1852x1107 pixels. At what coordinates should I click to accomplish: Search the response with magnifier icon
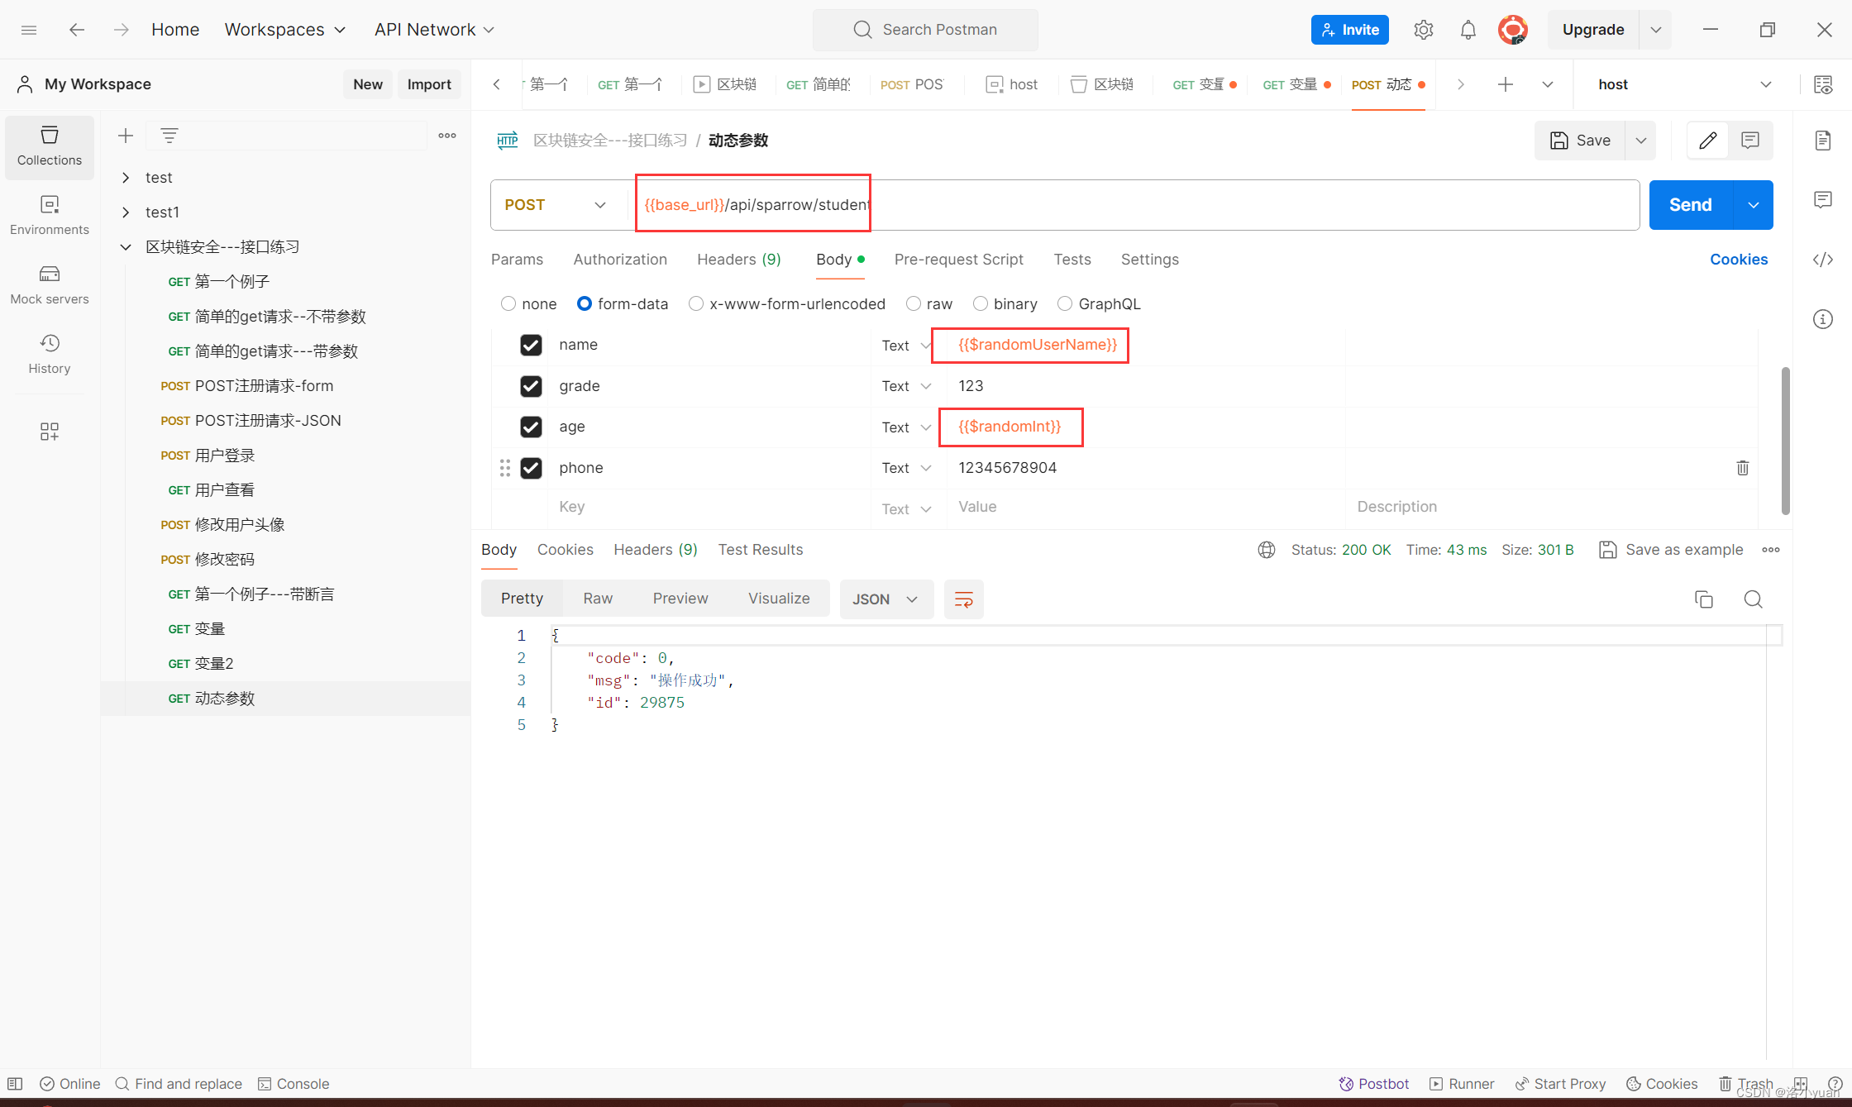coord(1753,599)
